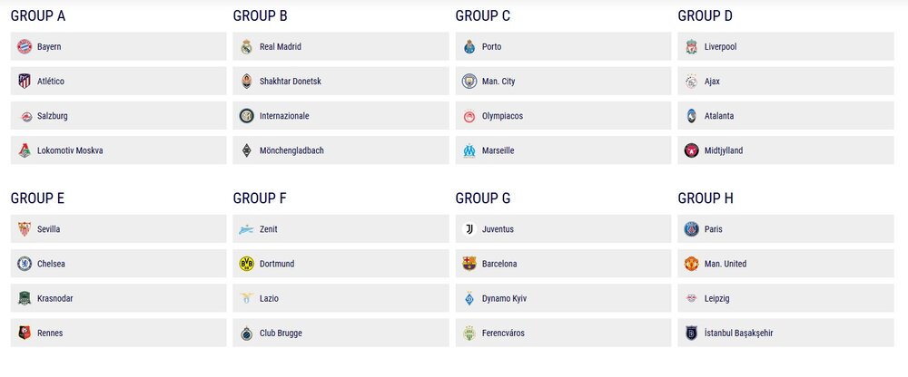Click the Liverpool club crest

click(691, 47)
